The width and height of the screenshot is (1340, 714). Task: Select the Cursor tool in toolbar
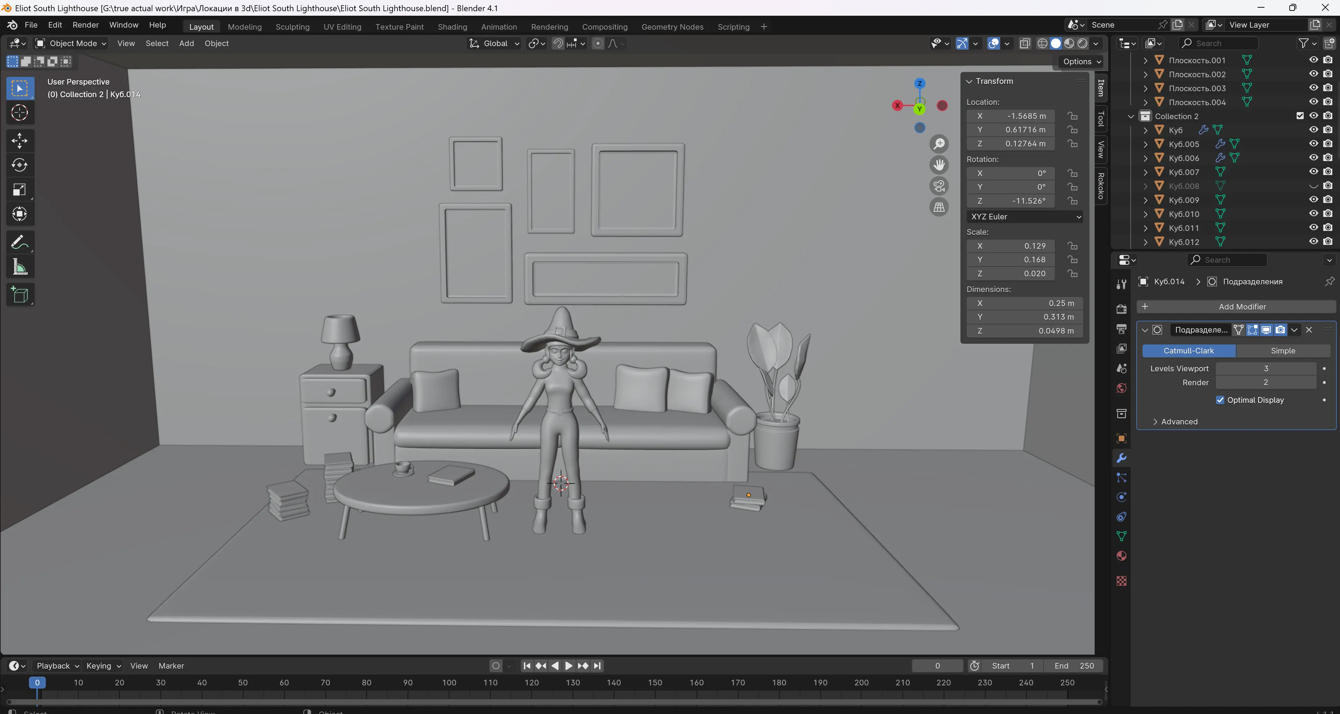click(x=20, y=113)
